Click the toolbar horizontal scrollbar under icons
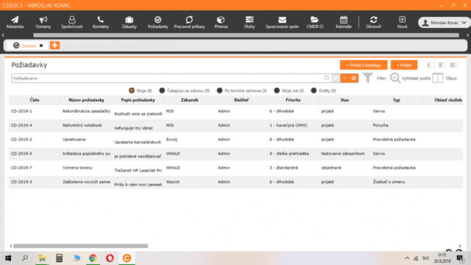Viewport: 471px width, 265px height. [246, 35]
